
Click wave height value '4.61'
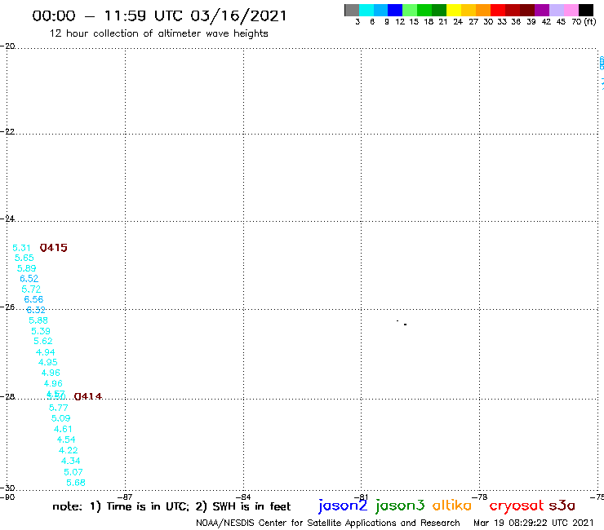coord(63,429)
